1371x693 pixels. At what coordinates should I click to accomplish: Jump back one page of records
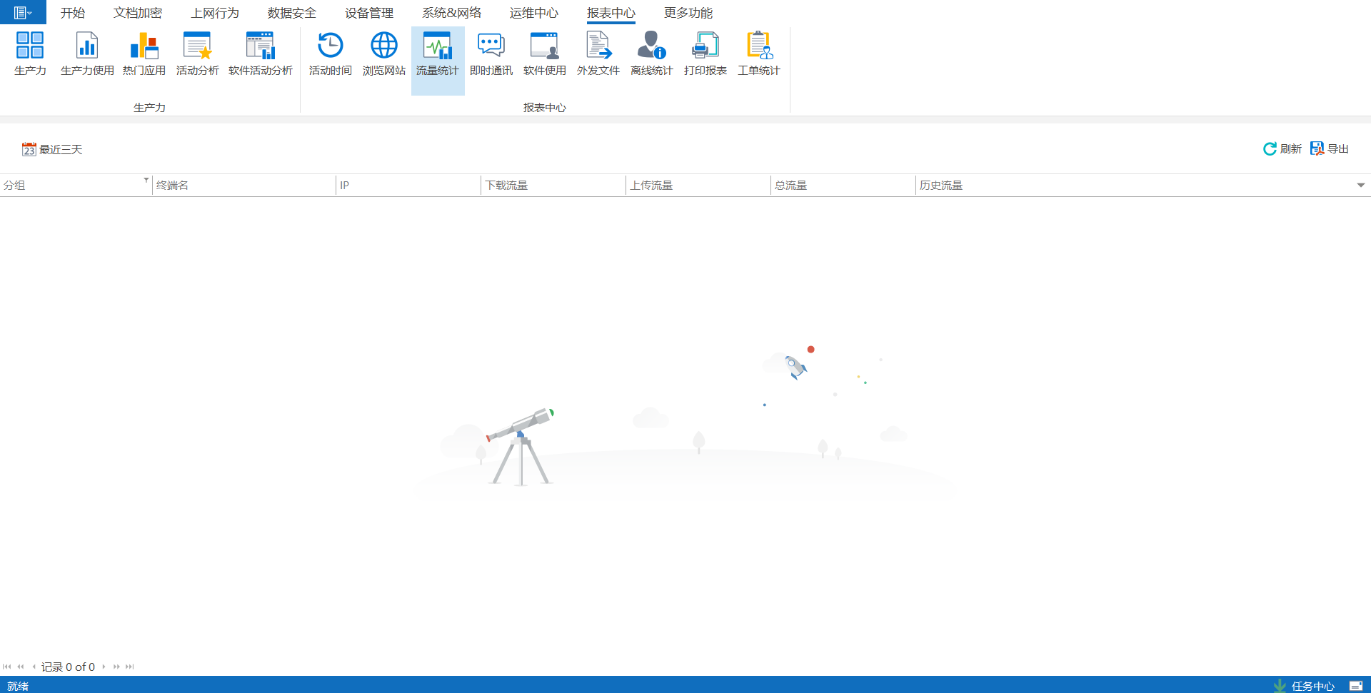[21, 667]
